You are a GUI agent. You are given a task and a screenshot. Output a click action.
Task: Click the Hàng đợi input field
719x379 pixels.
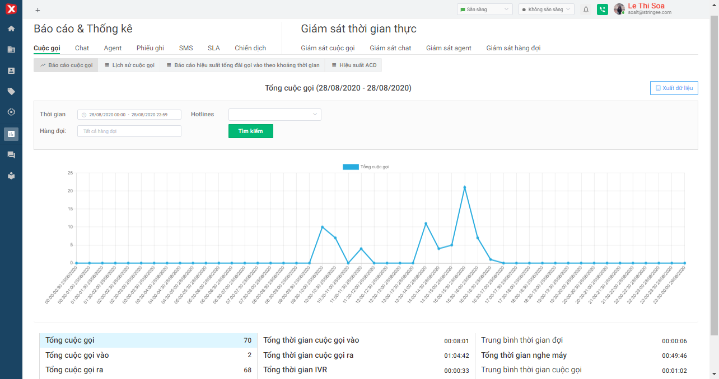[x=129, y=131]
